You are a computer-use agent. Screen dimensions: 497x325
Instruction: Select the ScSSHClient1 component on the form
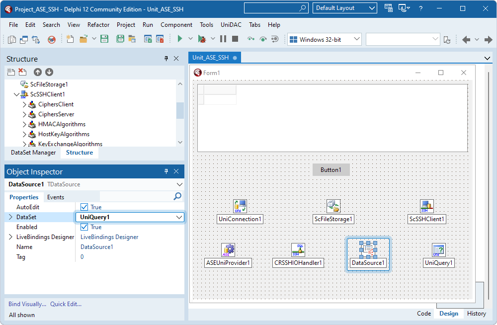coord(426,206)
